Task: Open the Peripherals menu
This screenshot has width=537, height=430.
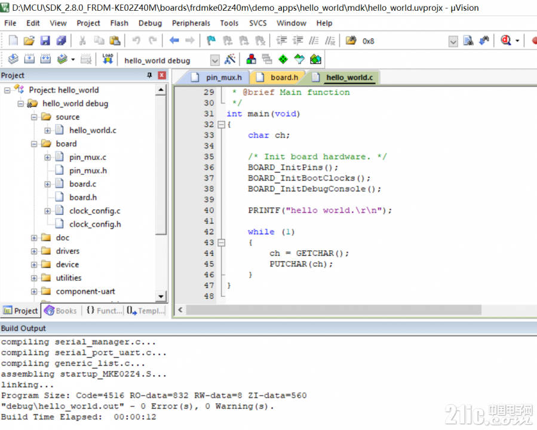Action: (191, 23)
